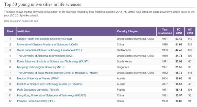This screenshot has width=197, height=107.
Task: Open Hong Kong University of Science link
Action: [51, 95]
